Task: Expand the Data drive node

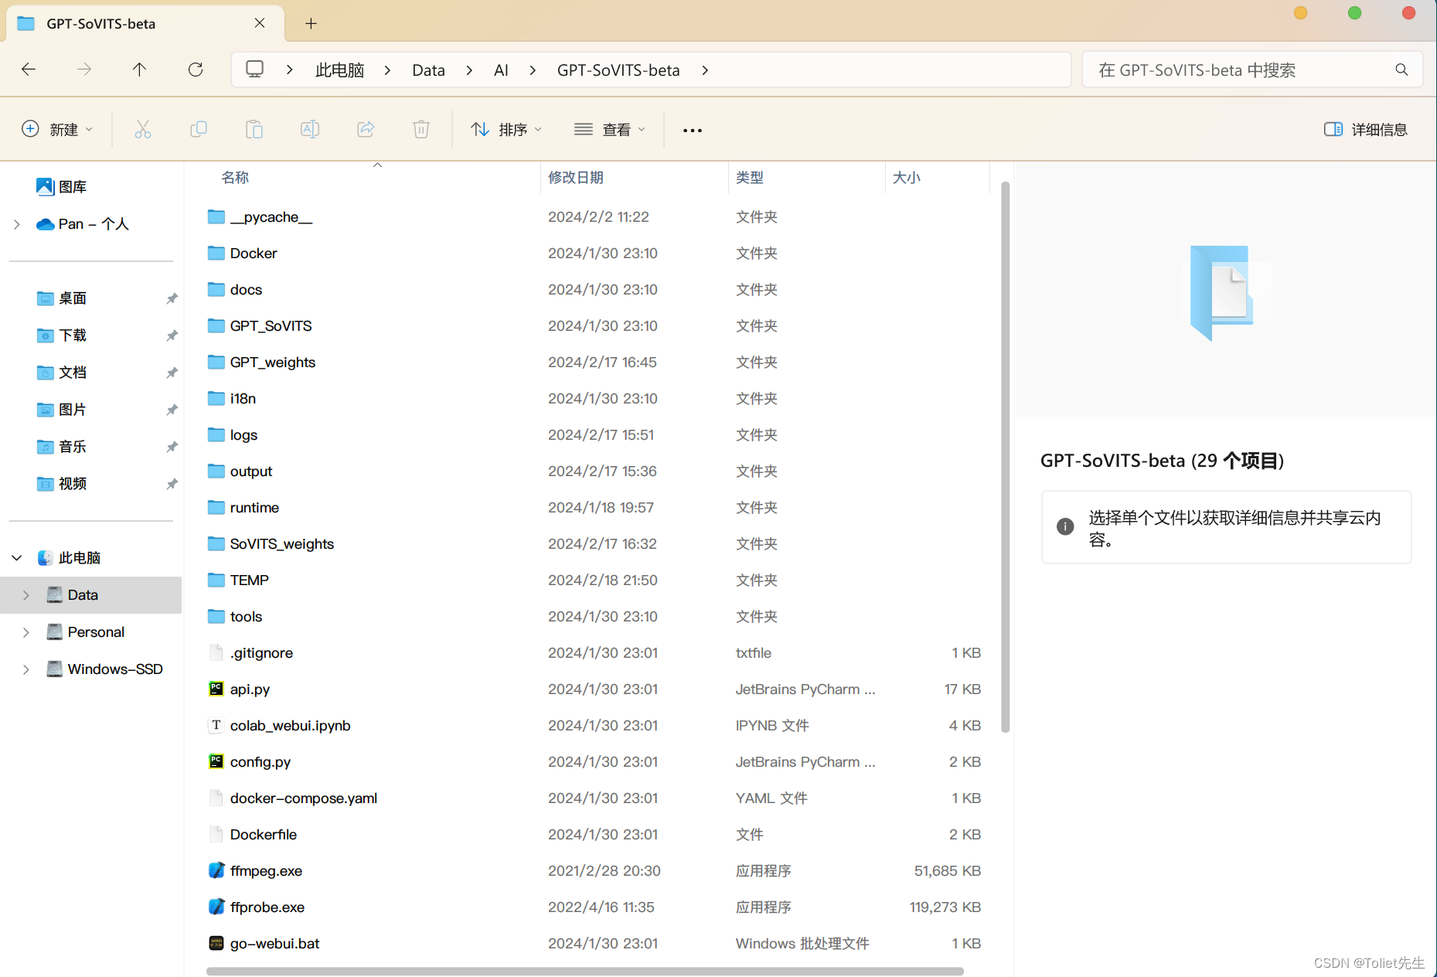Action: 26,595
